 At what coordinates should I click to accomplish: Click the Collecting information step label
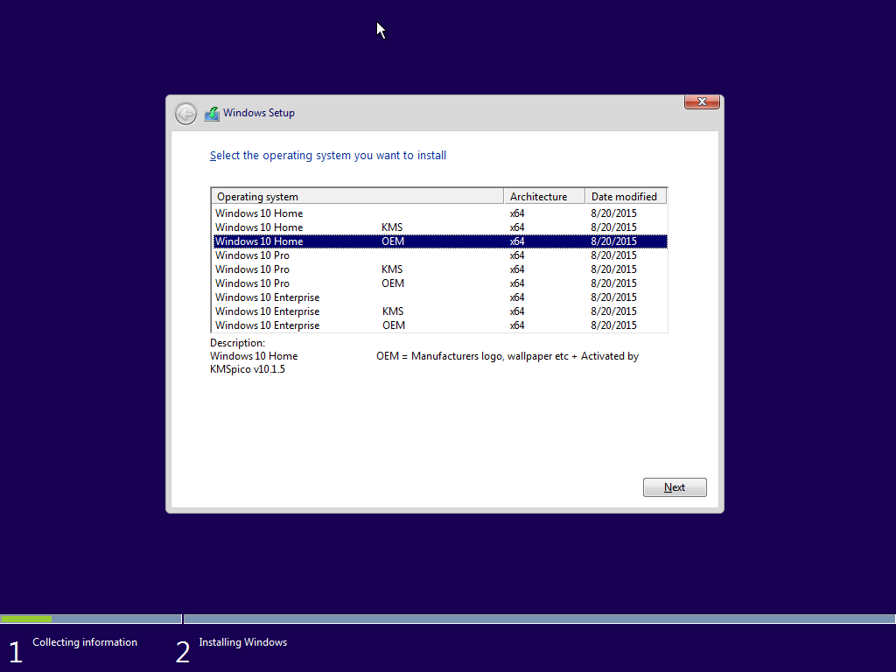tap(85, 642)
